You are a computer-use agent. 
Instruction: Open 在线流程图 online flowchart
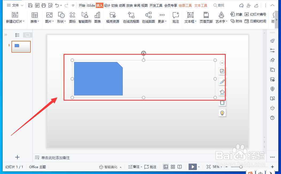pyautogui.click(x=131, y=18)
